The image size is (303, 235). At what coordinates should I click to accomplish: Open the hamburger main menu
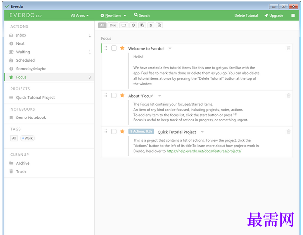coord(293,15)
